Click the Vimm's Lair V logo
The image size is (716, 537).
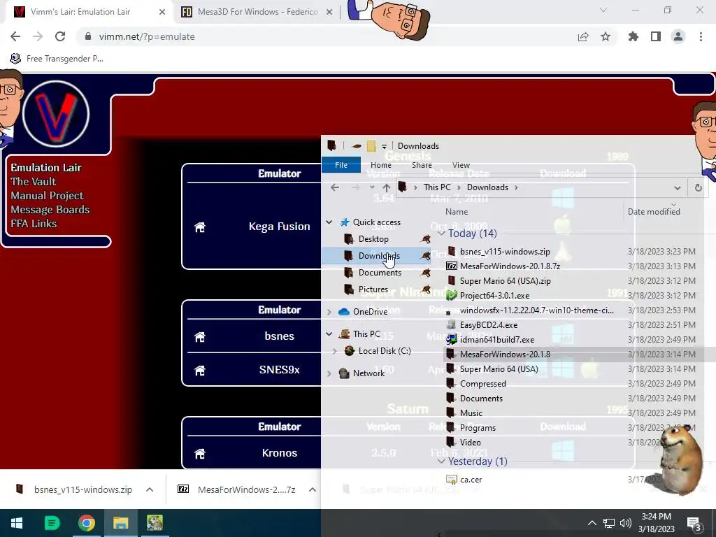(56, 114)
